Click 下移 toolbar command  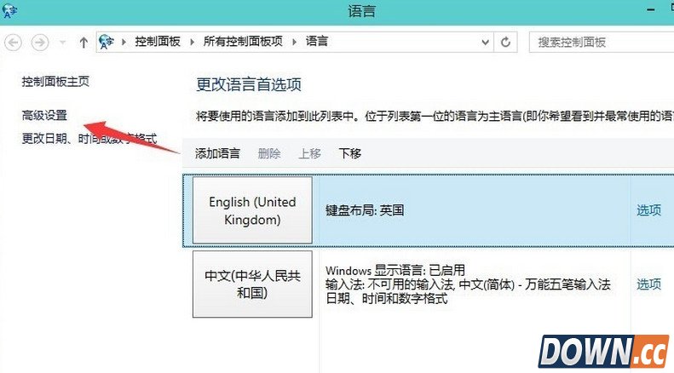point(350,153)
